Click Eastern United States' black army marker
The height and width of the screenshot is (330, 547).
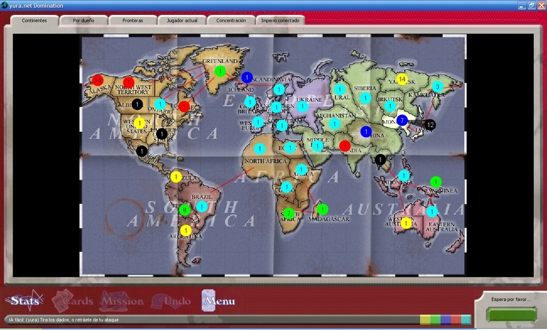coord(161,133)
